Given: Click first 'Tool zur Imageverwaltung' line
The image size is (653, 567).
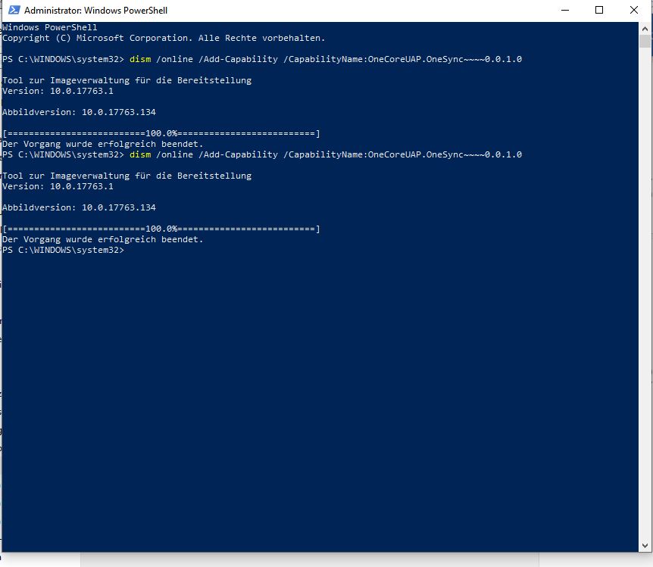Looking at the screenshot, I should click(127, 80).
